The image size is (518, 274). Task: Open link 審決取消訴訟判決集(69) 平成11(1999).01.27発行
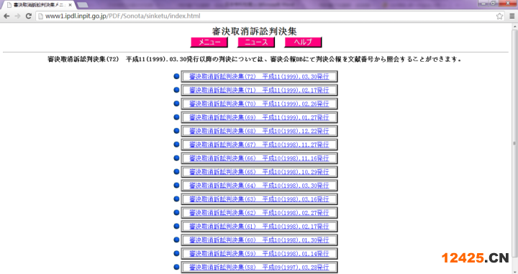click(259, 117)
